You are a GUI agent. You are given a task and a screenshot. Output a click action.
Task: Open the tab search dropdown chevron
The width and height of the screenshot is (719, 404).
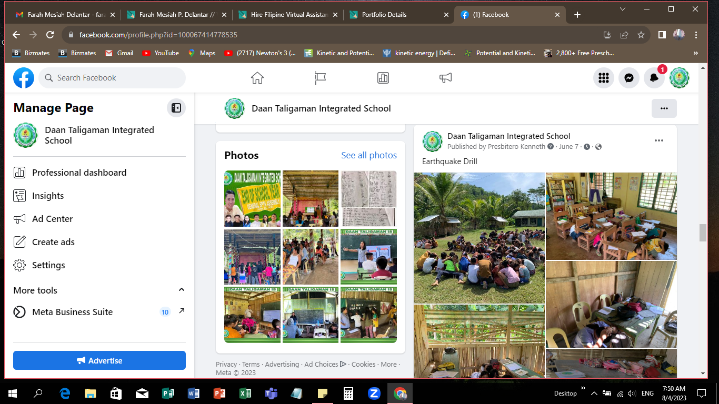point(623,9)
